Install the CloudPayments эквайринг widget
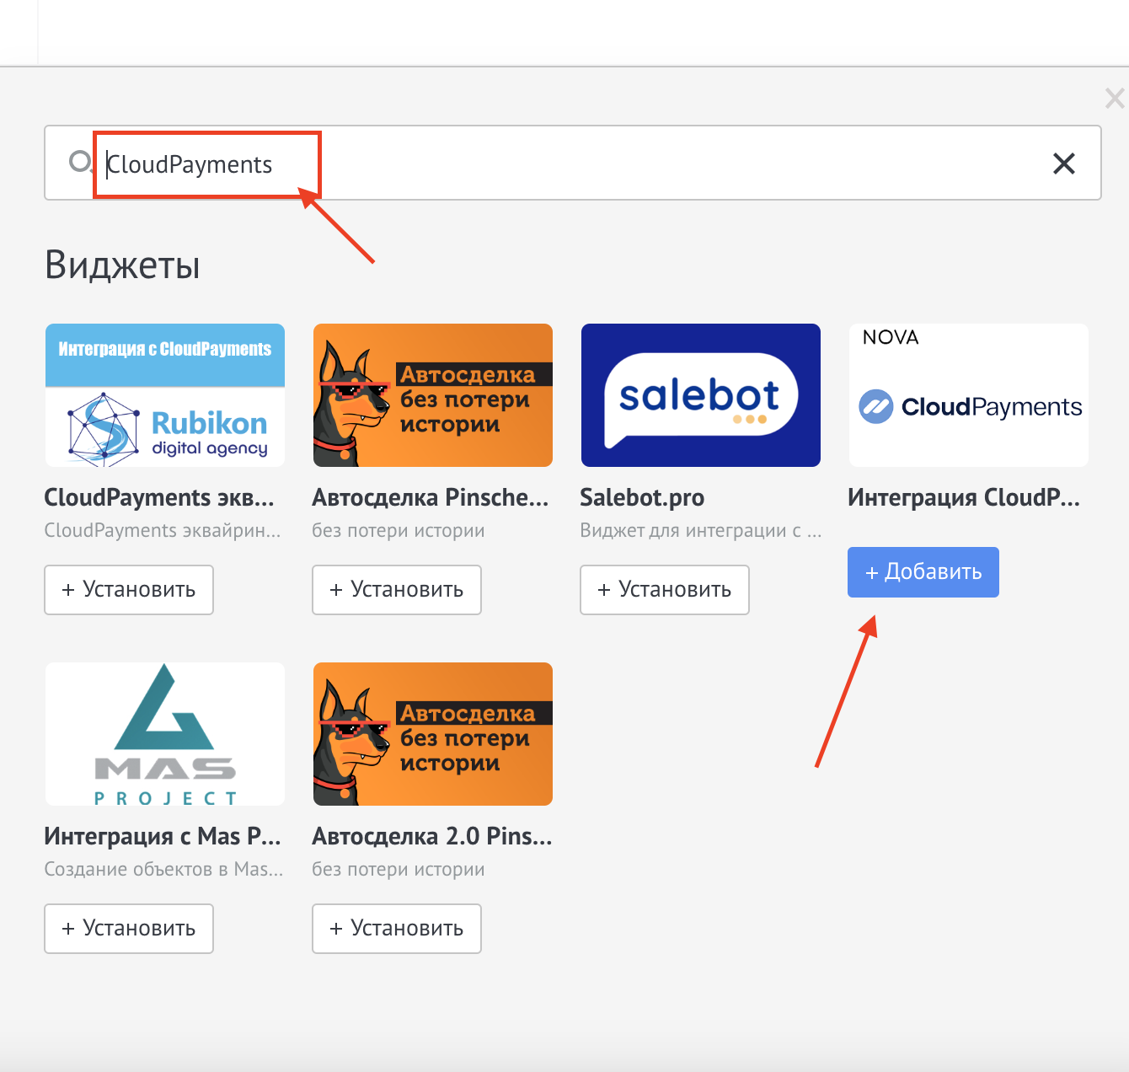 pos(129,590)
